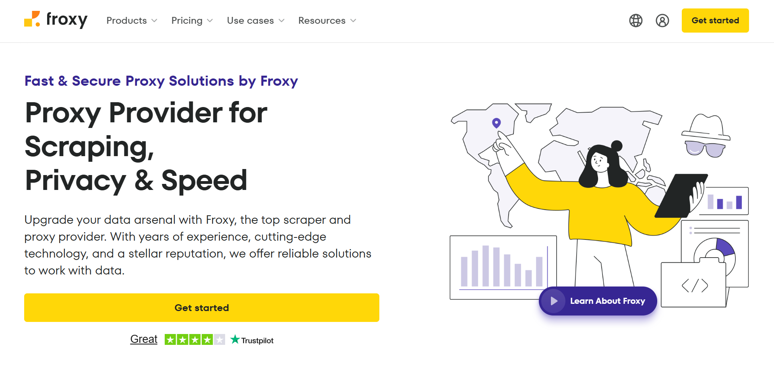Select Products in the navigation bar

126,21
